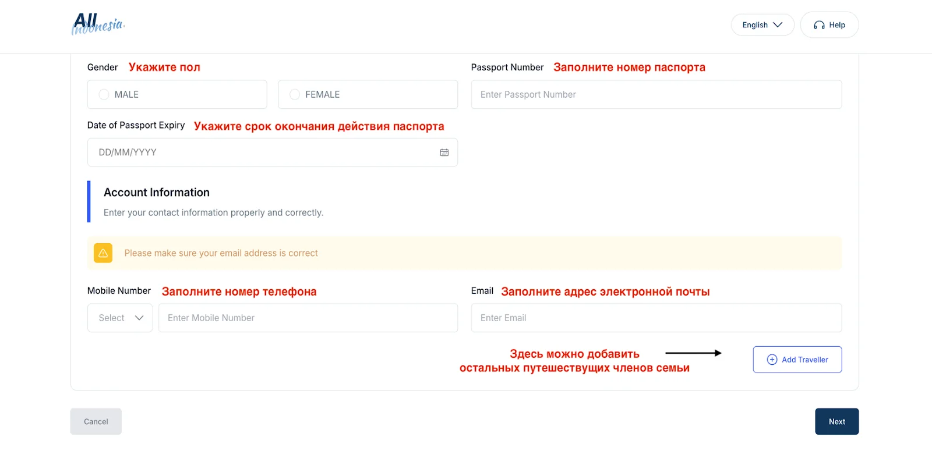Click the Enter Email field
The image size is (932, 469).
point(656,318)
